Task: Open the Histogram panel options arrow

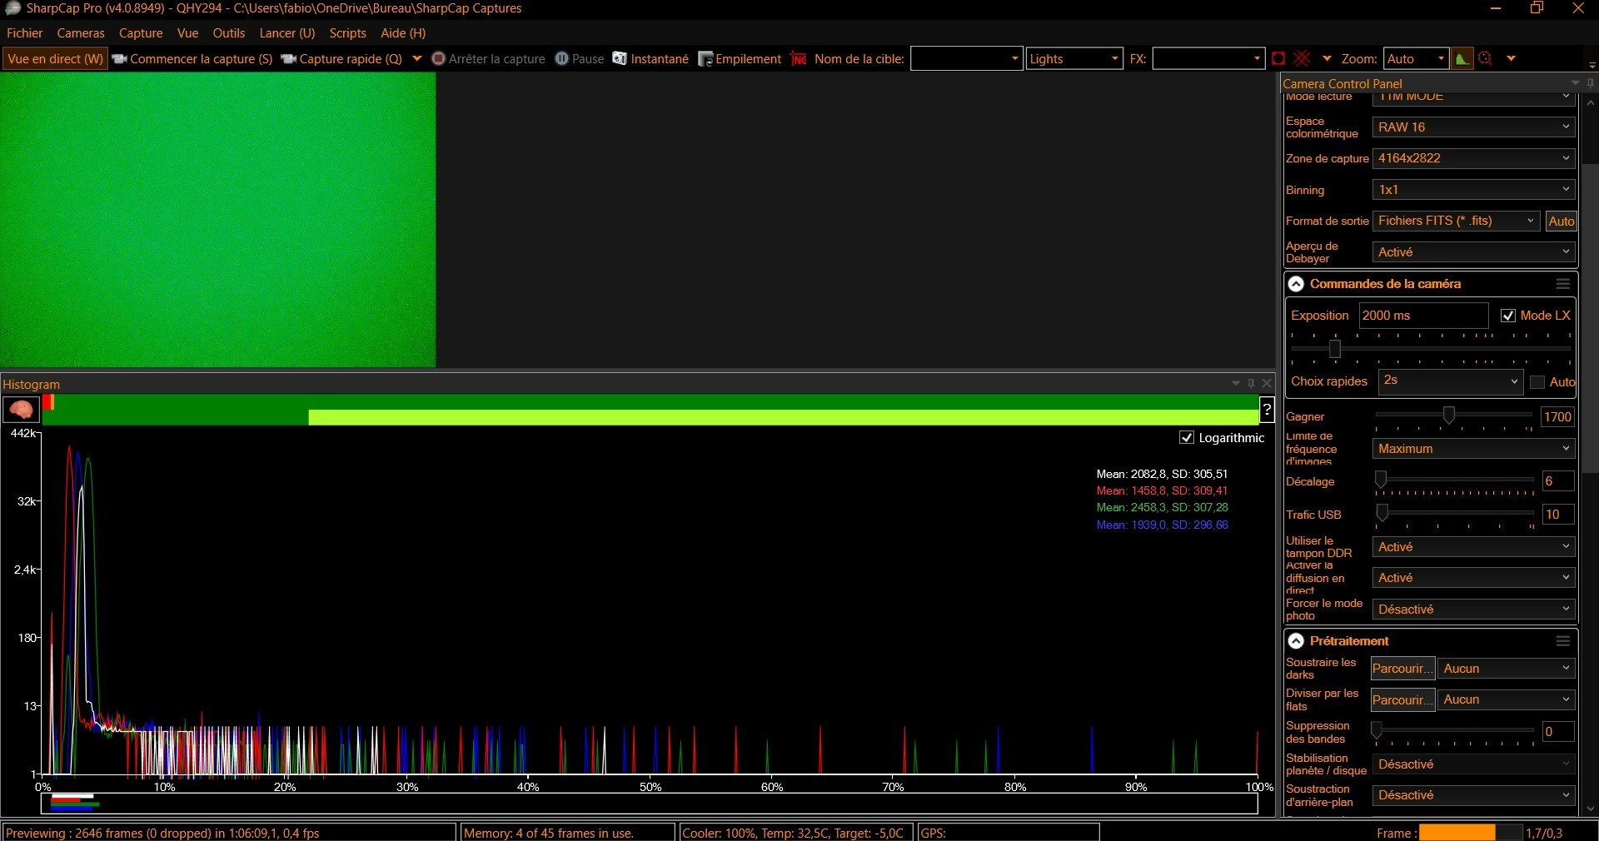Action: pyautogui.click(x=1236, y=383)
